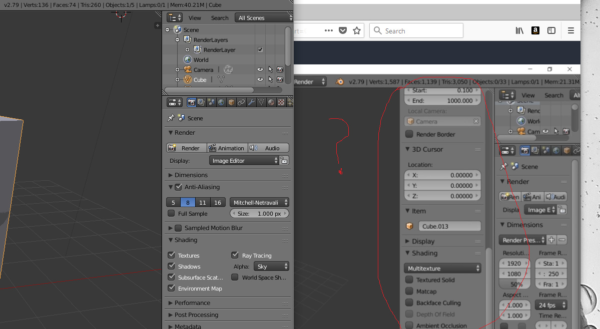The width and height of the screenshot is (600, 329).
Task: Hide the Cube object with its eye toggle
Action: click(x=260, y=79)
